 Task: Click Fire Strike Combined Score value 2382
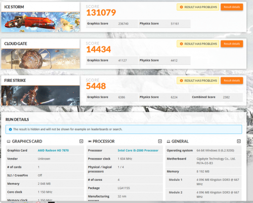[x=226, y=97]
